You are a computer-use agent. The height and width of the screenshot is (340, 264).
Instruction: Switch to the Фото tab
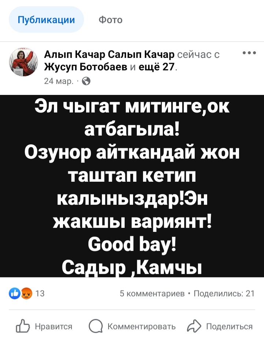tap(111, 20)
